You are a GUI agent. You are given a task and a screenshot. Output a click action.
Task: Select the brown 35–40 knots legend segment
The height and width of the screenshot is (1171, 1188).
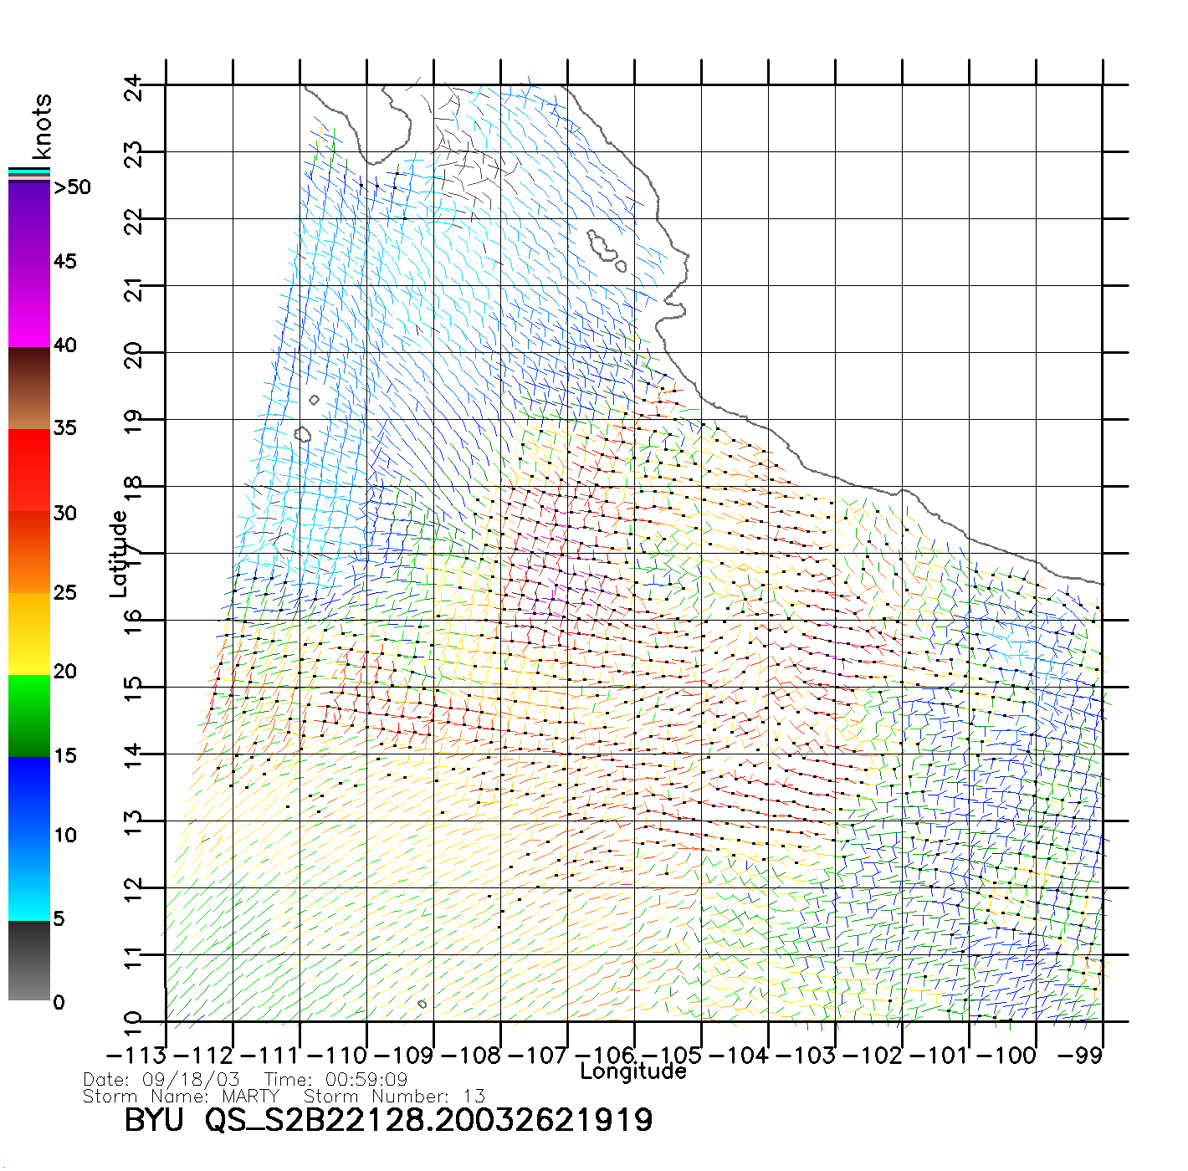[x=29, y=388]
